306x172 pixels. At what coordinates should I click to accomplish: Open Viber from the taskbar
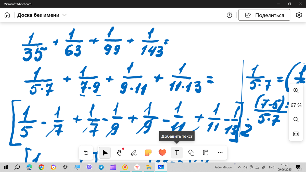pyautogui.click(x=89, y=167)
